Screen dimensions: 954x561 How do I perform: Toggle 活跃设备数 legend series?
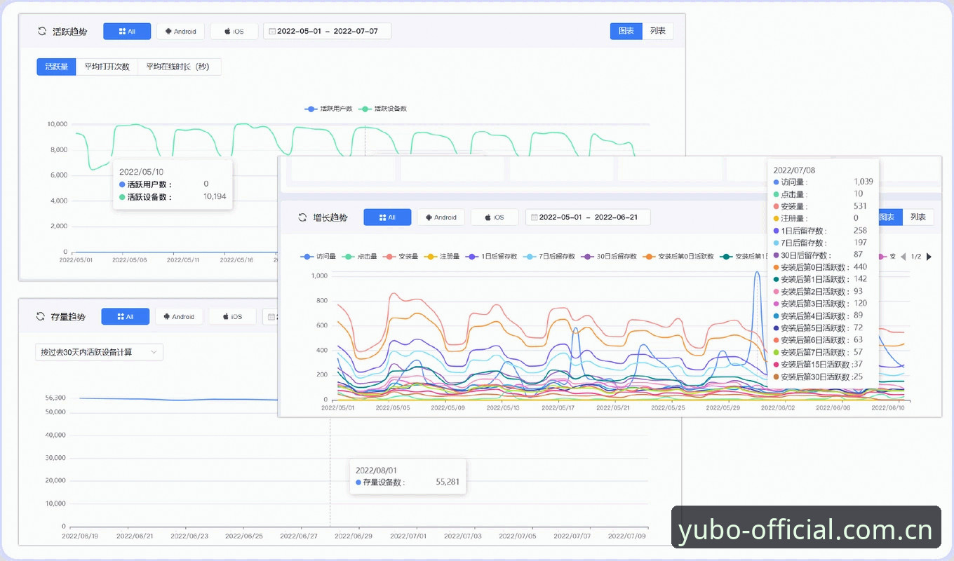coord(383,109)
